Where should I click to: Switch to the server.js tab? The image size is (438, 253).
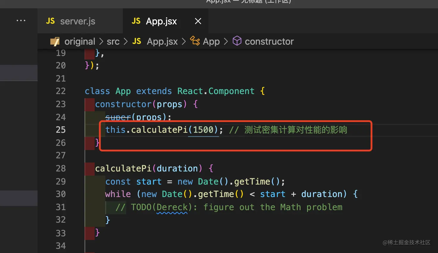pos(77,21)
